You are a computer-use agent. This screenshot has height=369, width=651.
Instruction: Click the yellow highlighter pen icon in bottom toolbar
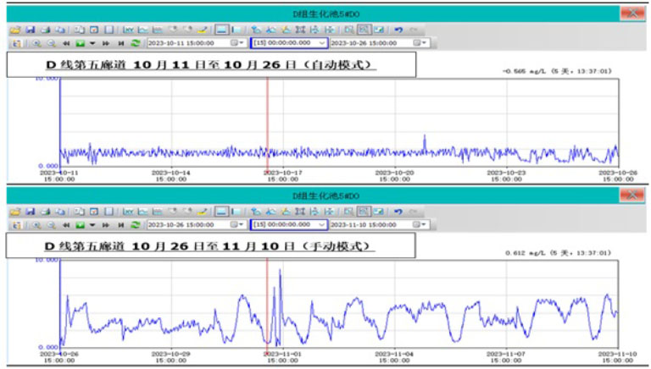pos(203,212)
